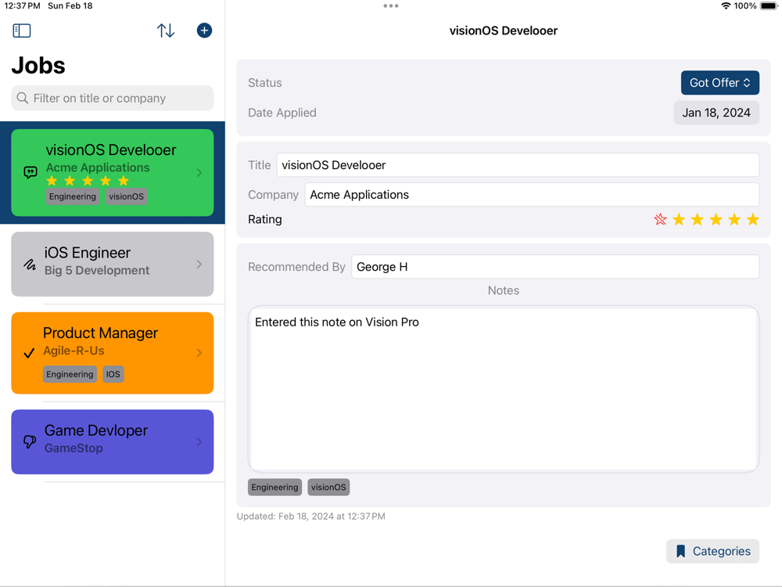This screenshot has width=782, height=587.
Task: Click 'Big 5 Development' company text
Action: [x=97, y=271]
